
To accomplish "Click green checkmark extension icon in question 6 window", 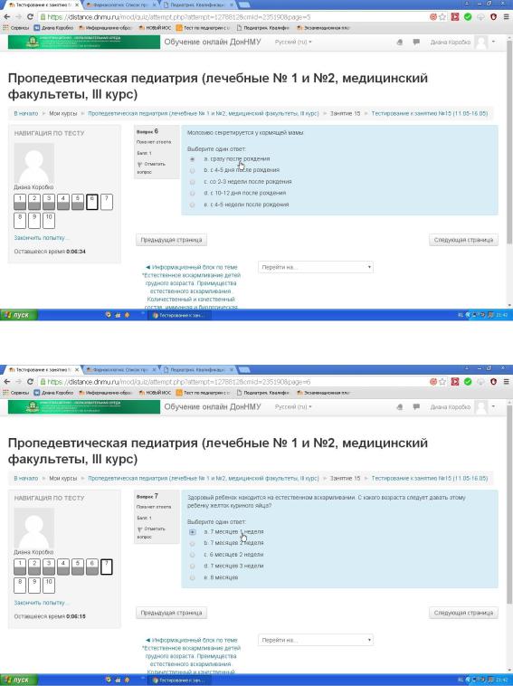I will pyautogui.click(x=468, y=16).
